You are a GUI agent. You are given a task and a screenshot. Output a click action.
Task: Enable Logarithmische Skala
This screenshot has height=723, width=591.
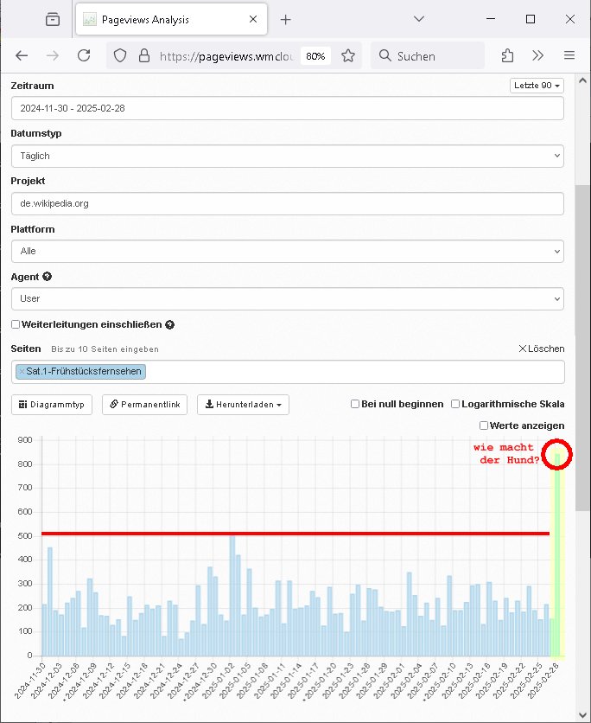[455, 404]
